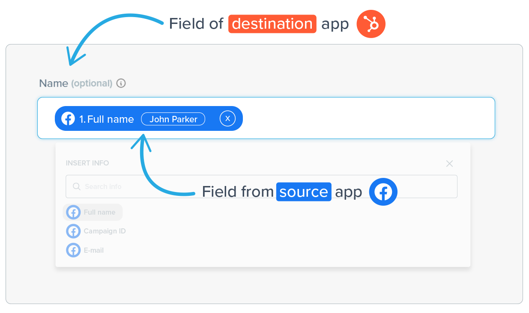Image resolution: width=529 pixels, height=313 pixels.
Task: Click the Facebook icon beside the Full name list option
Action: coord(73,212)
